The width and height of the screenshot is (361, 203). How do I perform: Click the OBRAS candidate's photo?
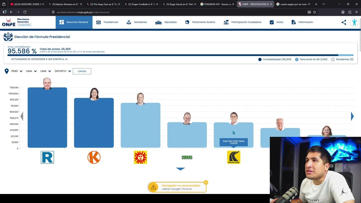(187, 118)
